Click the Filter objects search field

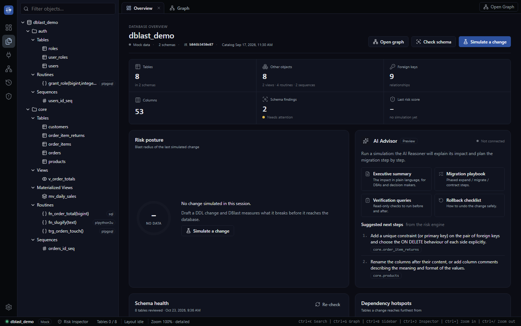click(x=68, y=9)
